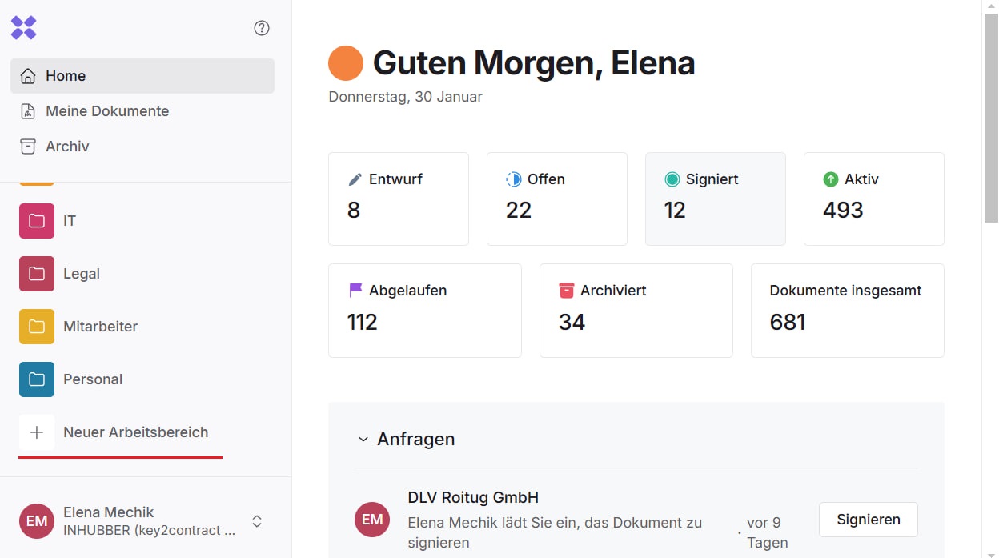Open Archiv in the sidebar

(x=67, y=147)
